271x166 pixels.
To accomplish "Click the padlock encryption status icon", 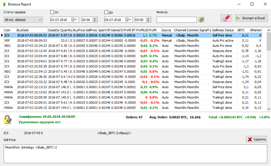I will click(7, 119).
